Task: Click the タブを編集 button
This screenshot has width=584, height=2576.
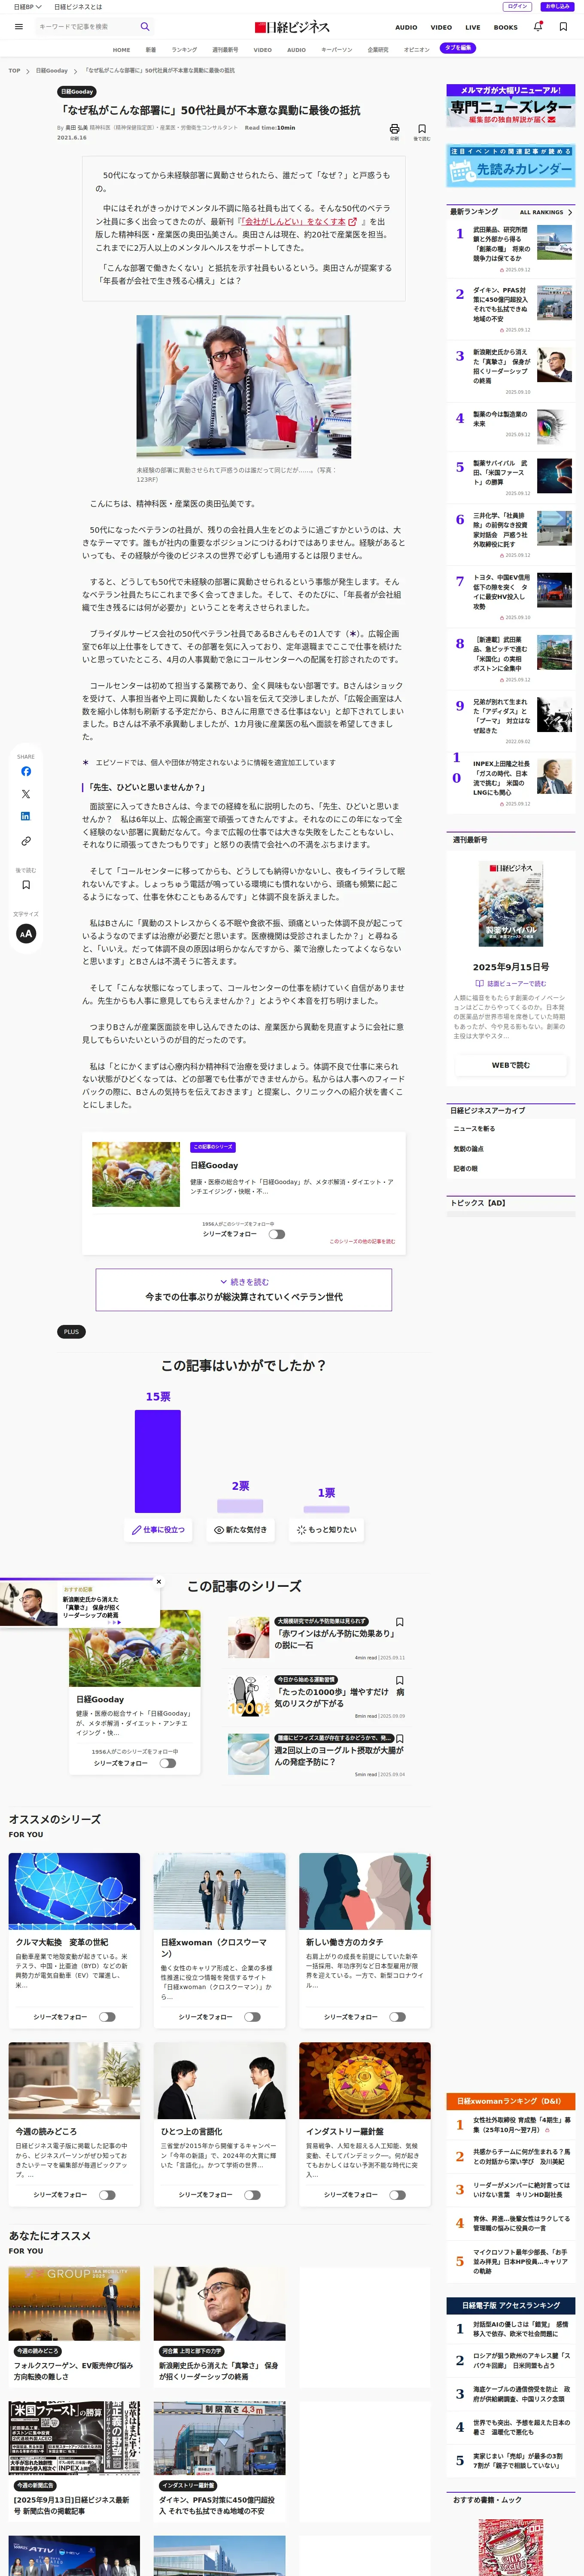Action: coord(458,48)
